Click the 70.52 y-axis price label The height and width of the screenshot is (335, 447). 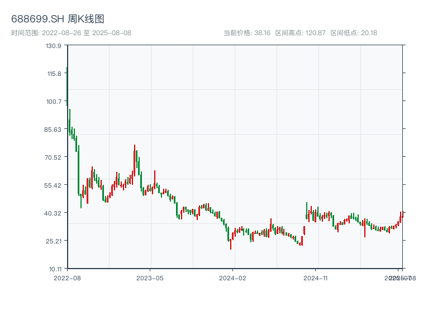coord(54,157)
